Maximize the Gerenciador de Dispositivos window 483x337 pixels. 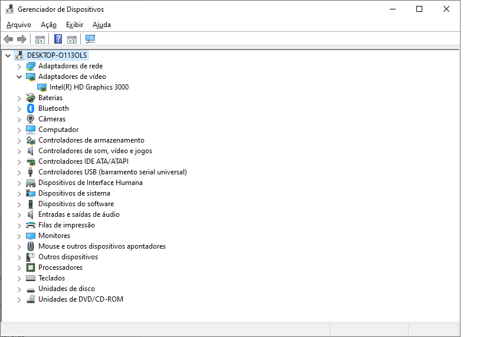tap(419, 9)
